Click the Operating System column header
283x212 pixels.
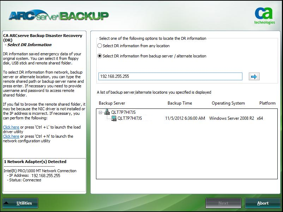228,103
